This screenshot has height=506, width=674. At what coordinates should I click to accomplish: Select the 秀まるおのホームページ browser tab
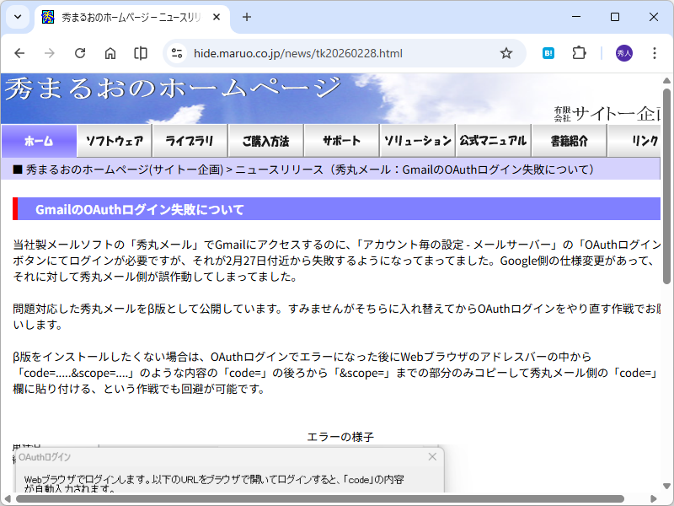(x=126, y=17)
